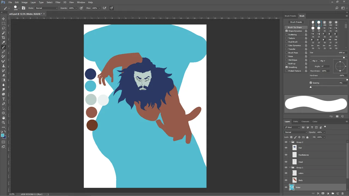Create new adjustment layer icon
Viewport: 349px width, 196px height.
pos(328,193)
